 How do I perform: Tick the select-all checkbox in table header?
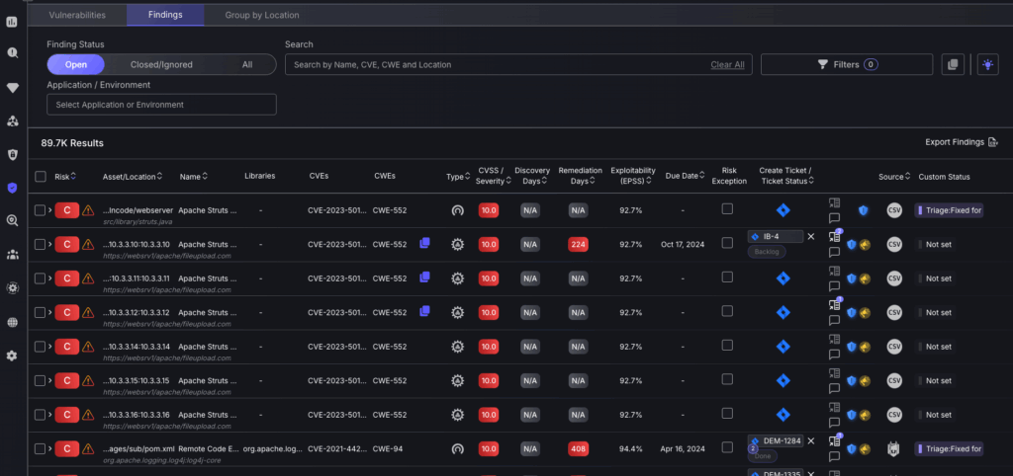coord(40,176)
